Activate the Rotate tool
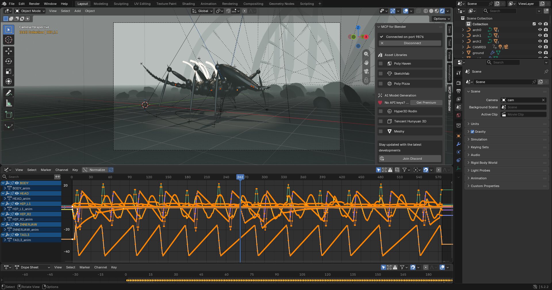Image resolution: width=552 pixels, height=290 pixels. tap(9, 61)
